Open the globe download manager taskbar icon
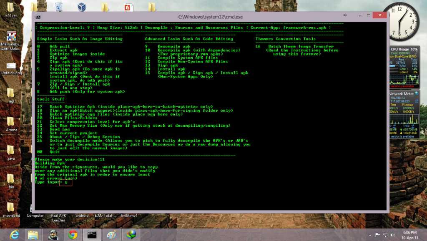This screenshot has width=427, height=241. 131,234
